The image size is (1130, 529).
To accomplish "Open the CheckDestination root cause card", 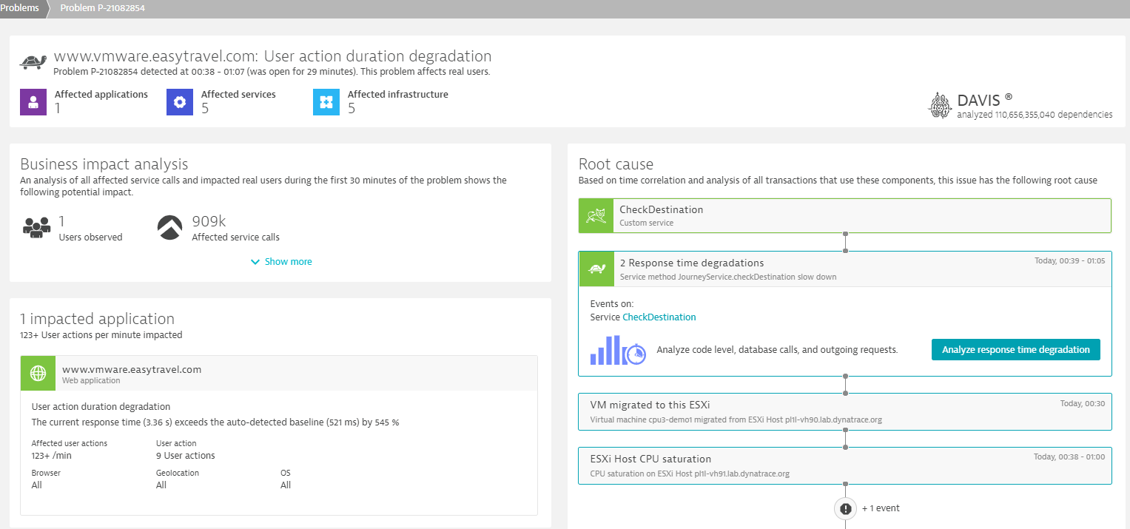I will (x=845, y=215).
